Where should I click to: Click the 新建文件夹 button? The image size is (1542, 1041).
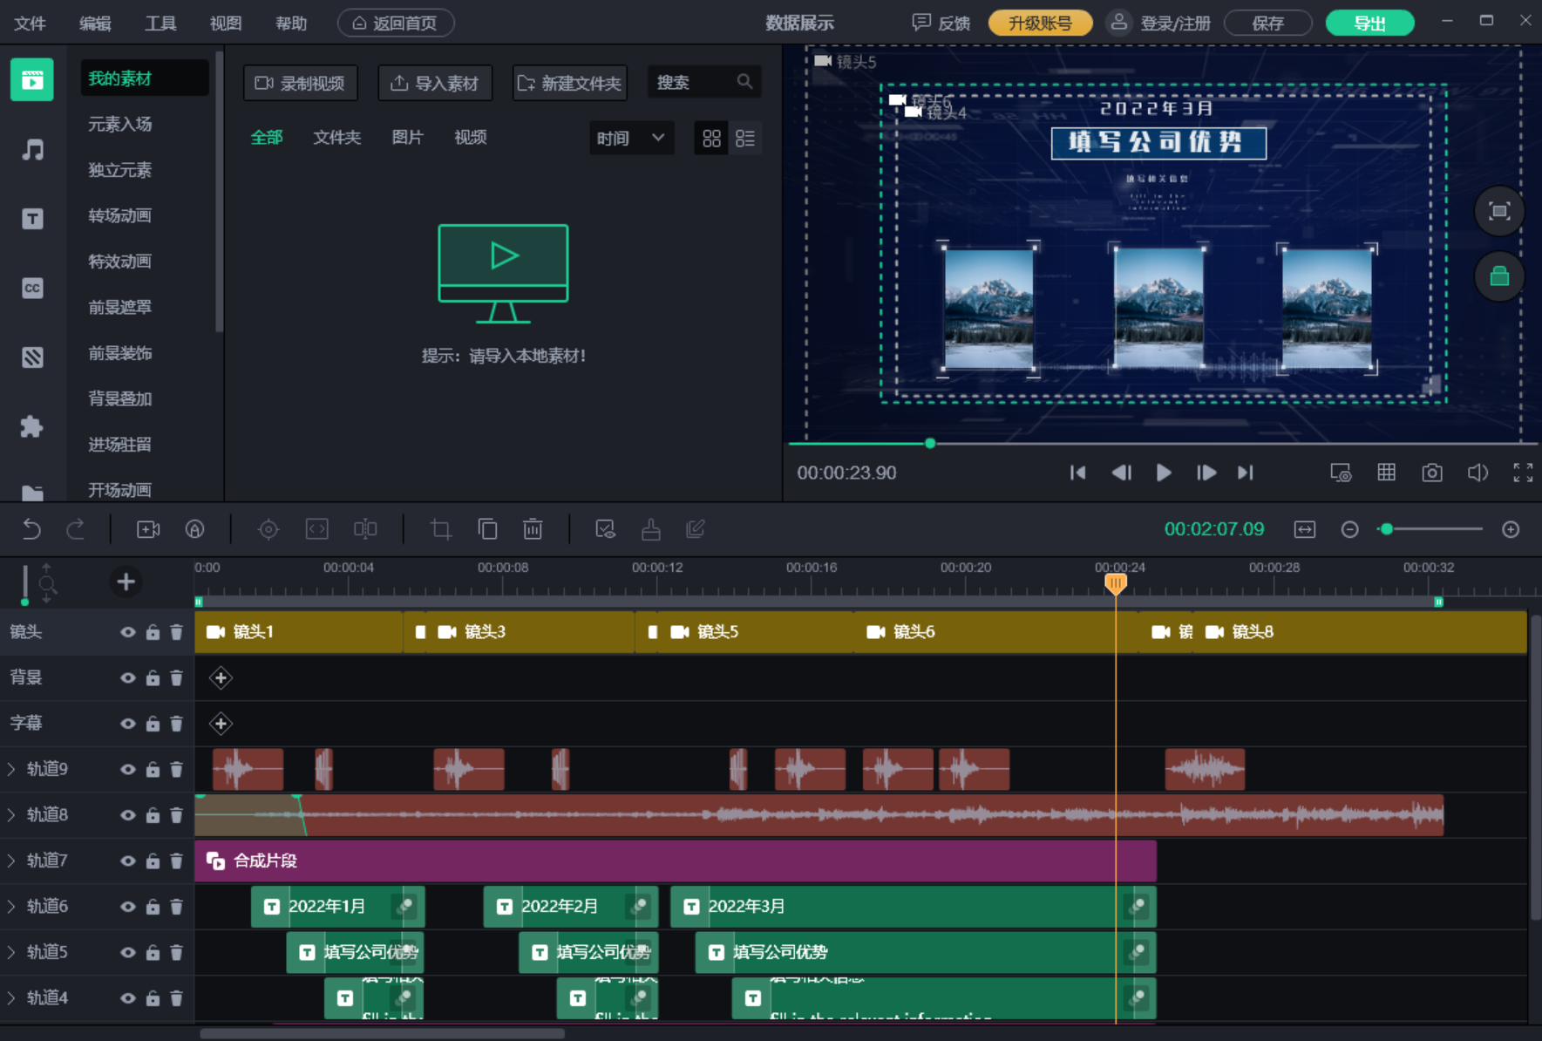click(x=570, y=83)
